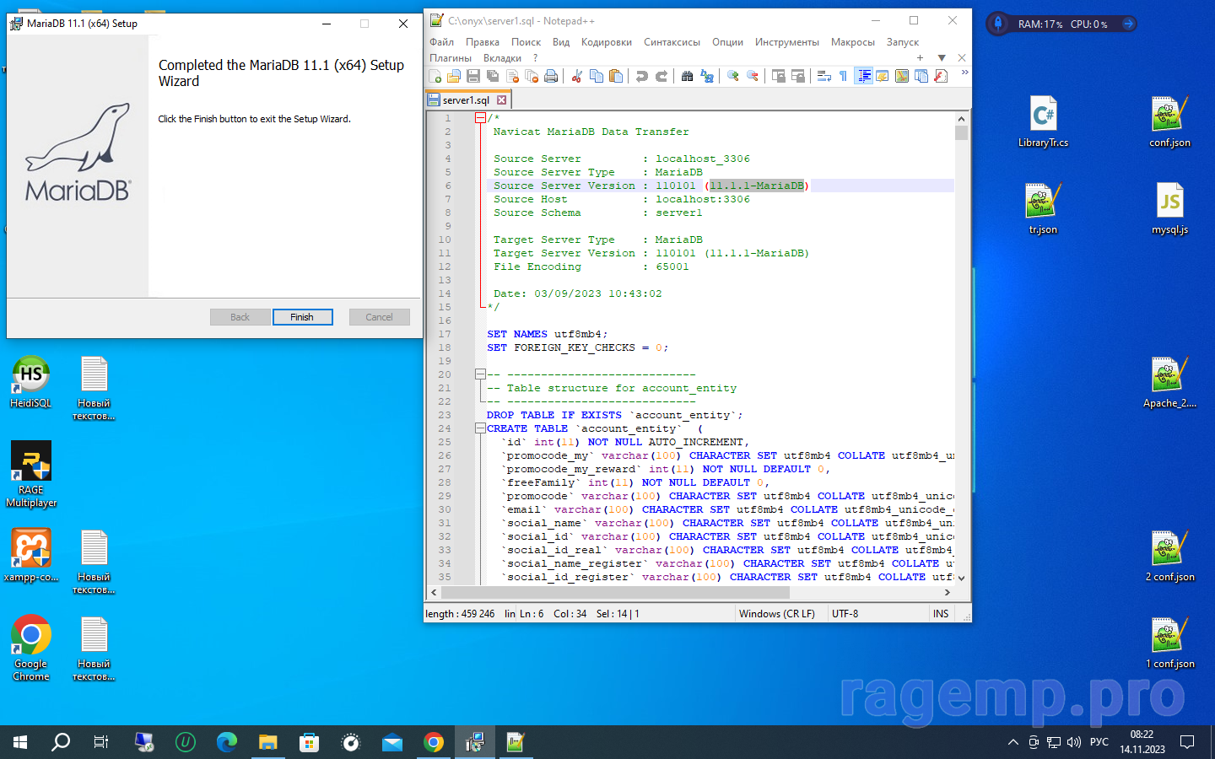Viewport: 1215px width, 759px height.
Task: Click the Save All icon in Notepad++
Action: pyautogui.click(x=493, y=76)
